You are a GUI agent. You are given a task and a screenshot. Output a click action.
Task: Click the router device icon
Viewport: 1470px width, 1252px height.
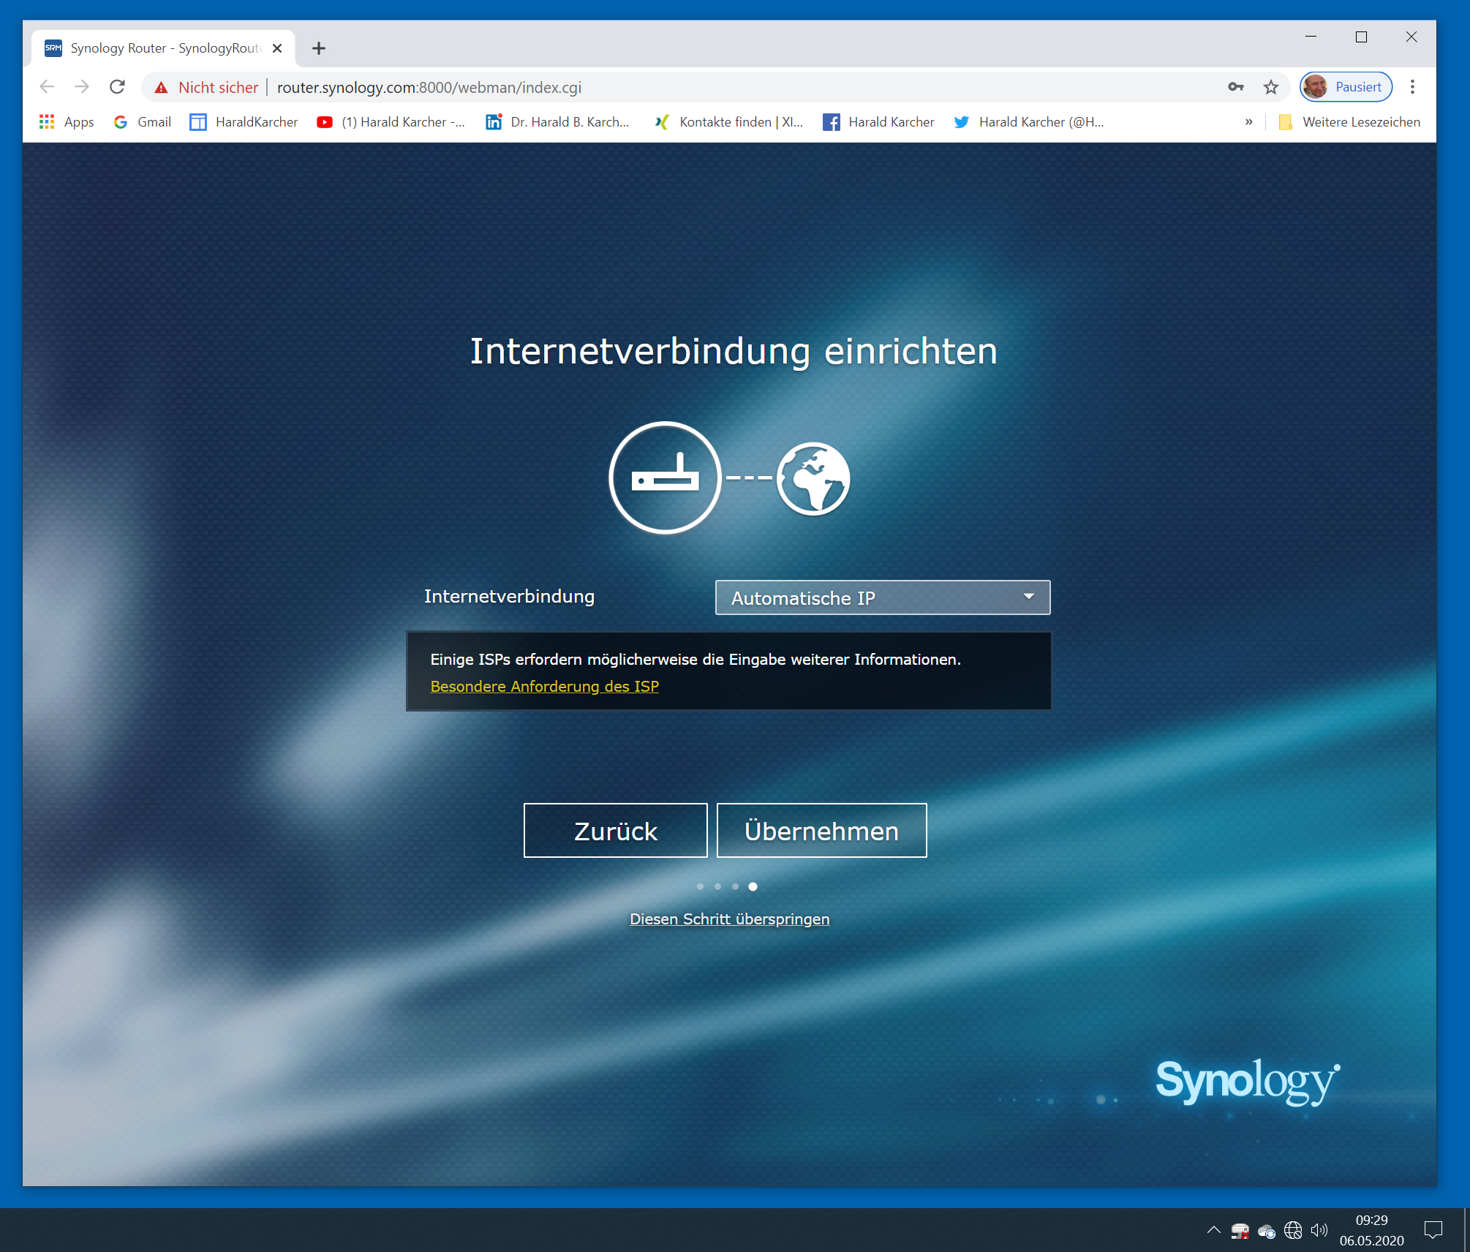coord(665,478)
